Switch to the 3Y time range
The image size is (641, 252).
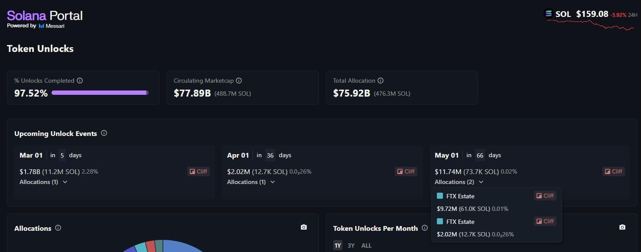pyautogui.click(x=351, y=246)
